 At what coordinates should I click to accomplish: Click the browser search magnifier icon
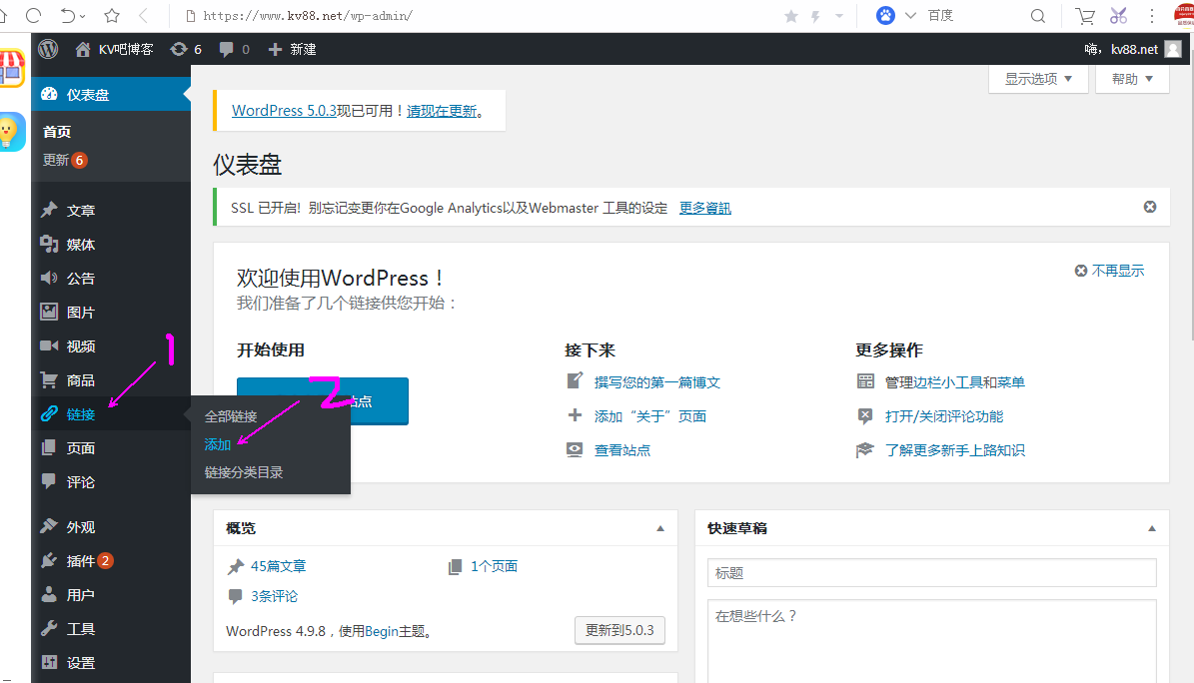[1038, 16]
